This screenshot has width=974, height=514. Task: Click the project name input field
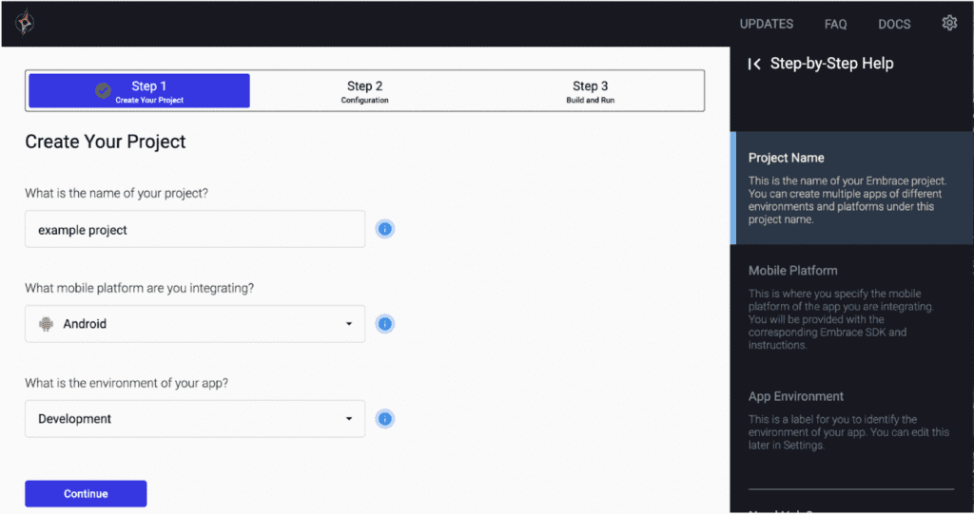coord(195,229)
